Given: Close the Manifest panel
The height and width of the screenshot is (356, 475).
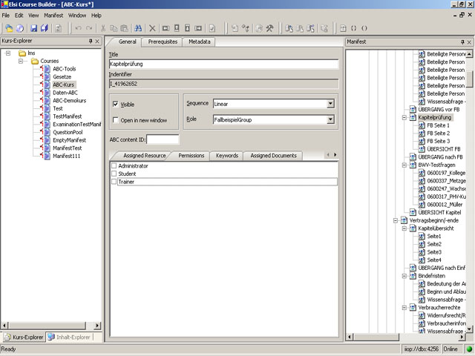Looking at the screenshot, I should coord(469,42).
